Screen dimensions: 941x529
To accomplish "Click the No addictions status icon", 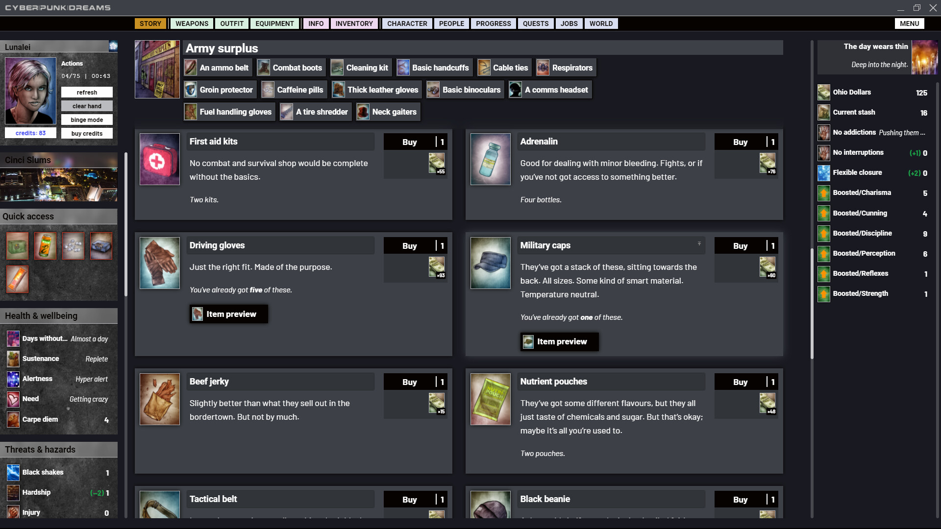I will pyautogui.click(x=823, y=132).
